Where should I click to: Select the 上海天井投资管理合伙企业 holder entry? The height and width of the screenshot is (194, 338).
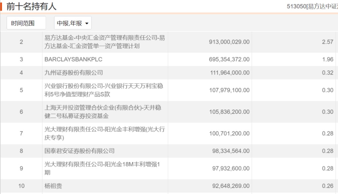pos(103,112)
